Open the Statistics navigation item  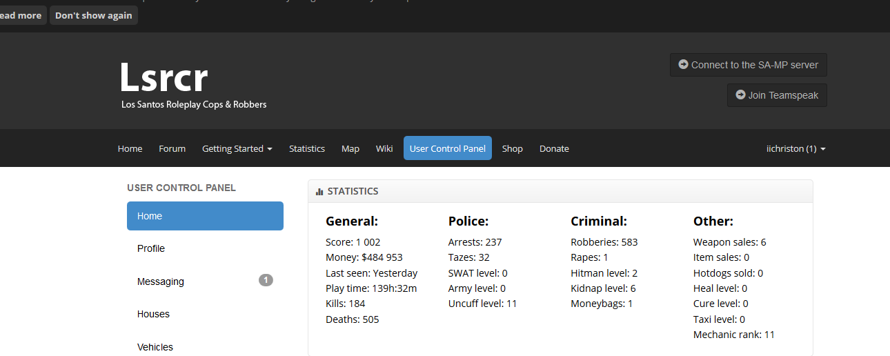(x=307, y=148)
